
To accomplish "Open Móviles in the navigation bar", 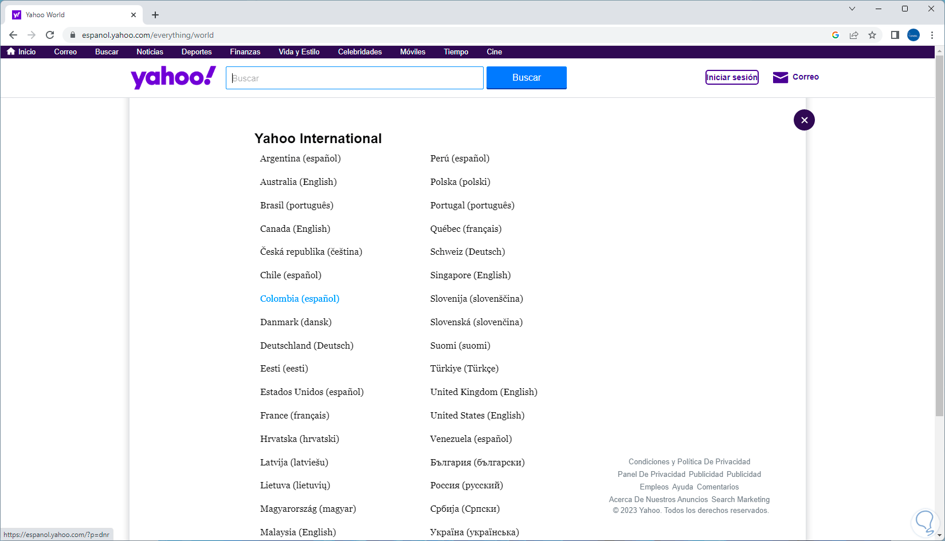I will (x=413, y=52).
